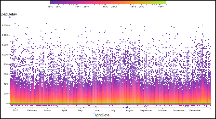Screen dimensions: 216x119
Task: Click the color legend gradient bar
Action: point(108,2)
